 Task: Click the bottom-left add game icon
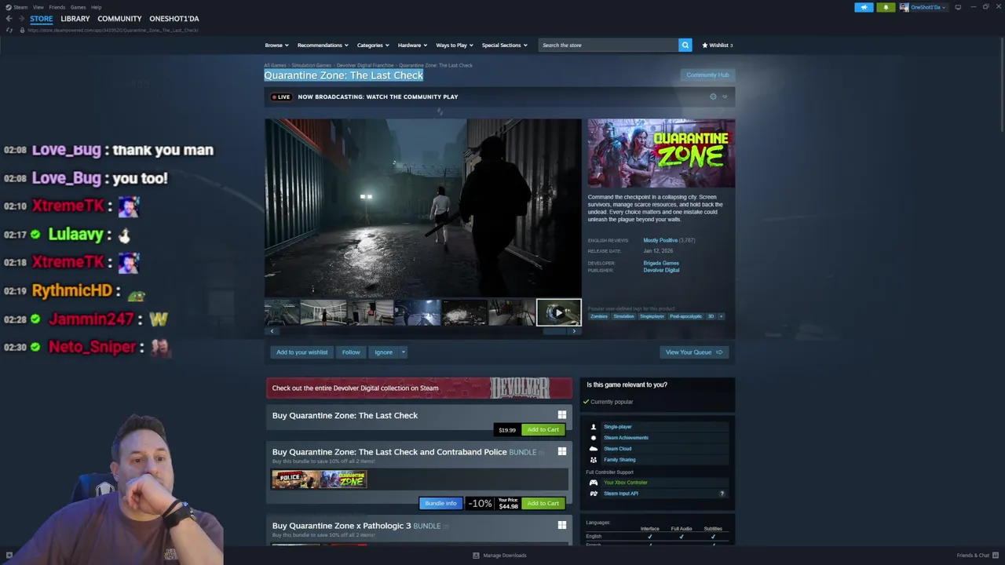tap(9, 555)
